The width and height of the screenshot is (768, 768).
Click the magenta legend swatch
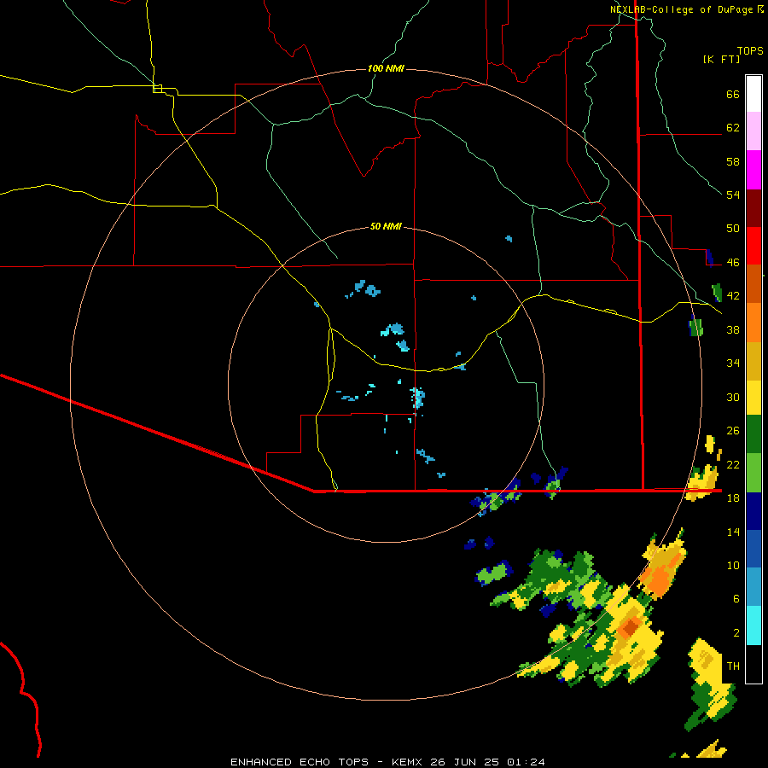click(x=753, y=170)
